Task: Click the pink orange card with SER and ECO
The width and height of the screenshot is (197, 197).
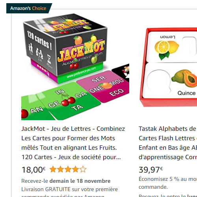Action: [x=103, y=86]
